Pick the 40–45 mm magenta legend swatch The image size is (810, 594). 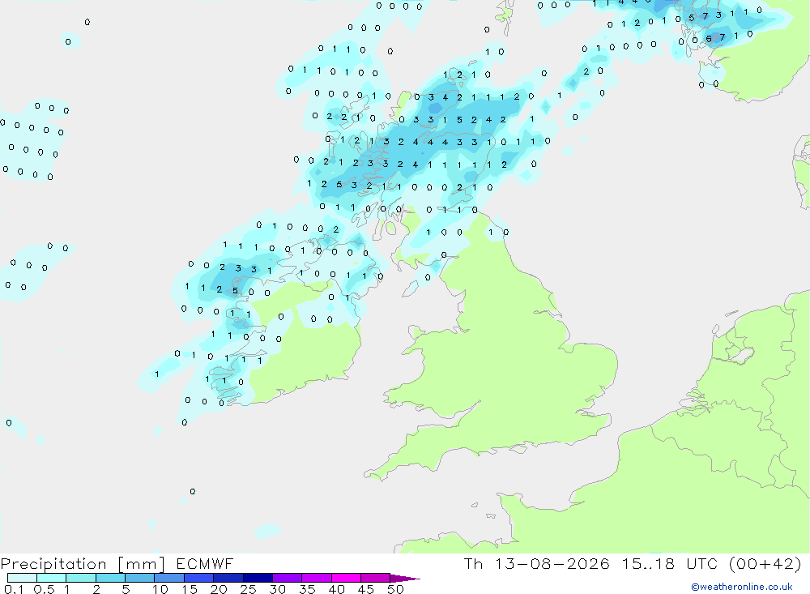(x=346, y=578)
